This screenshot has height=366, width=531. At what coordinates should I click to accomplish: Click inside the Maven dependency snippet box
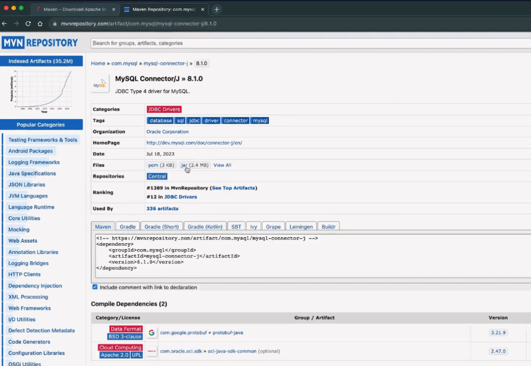[x=313, y=256]
